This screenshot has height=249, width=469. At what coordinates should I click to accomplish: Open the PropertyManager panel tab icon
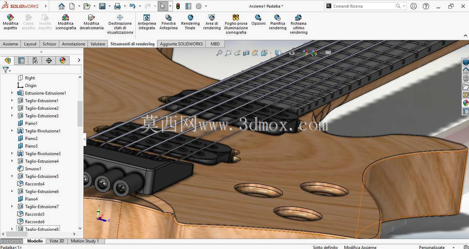[21, 61]
